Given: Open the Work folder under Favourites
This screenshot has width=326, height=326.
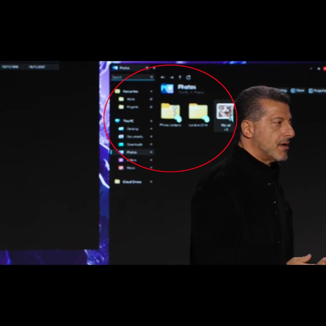Looking at the screenshot, I should 131,99.
